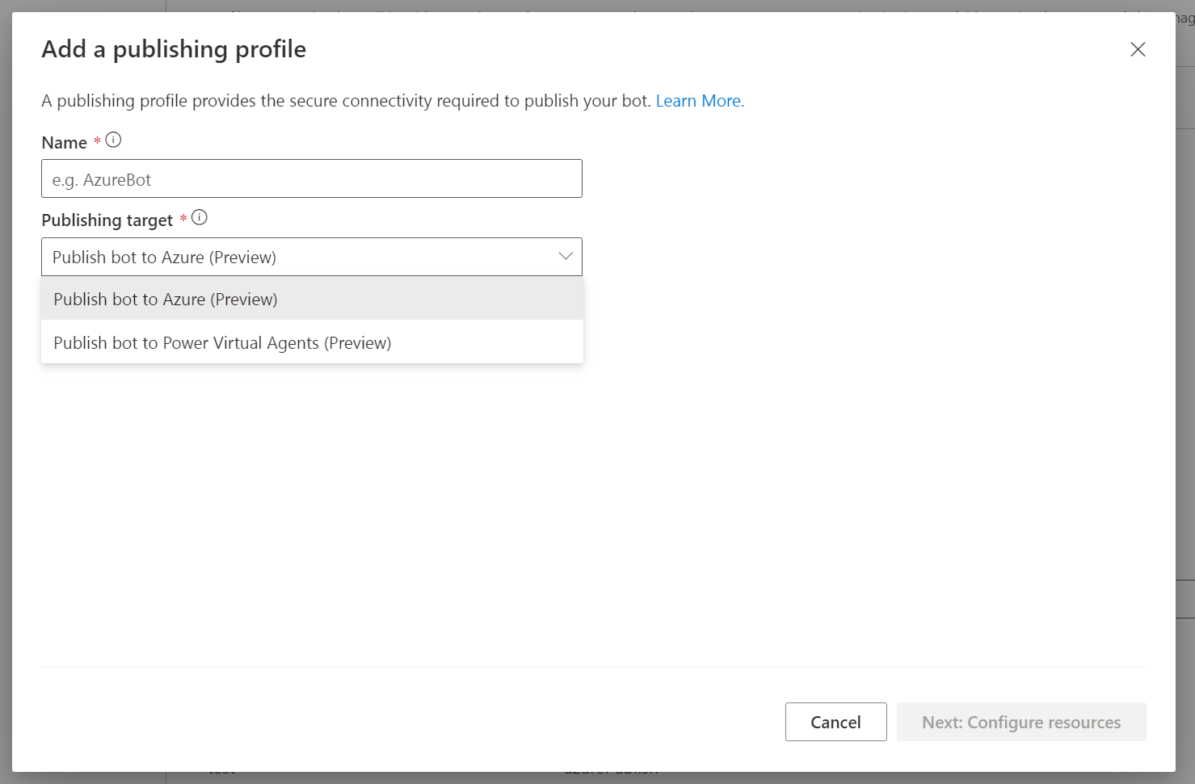Focus the Name text input field

pyautogui.click(x=312, y=179)
